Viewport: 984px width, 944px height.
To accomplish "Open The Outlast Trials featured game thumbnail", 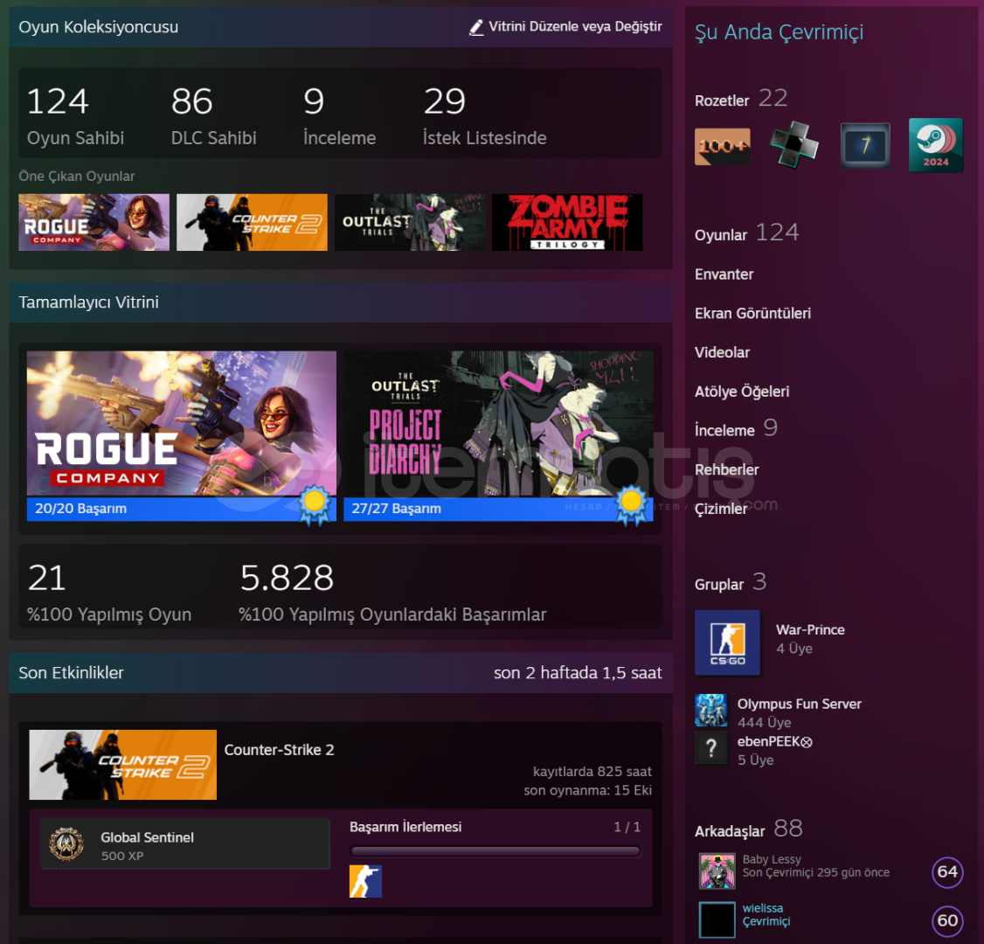I will 410,222.
